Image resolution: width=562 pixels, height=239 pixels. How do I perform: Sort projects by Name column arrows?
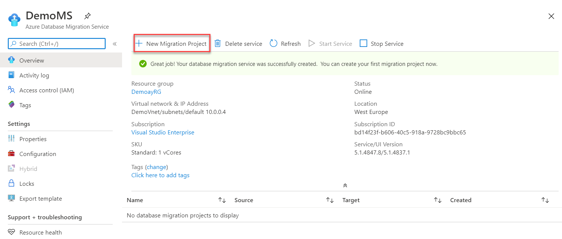point(222,200)
